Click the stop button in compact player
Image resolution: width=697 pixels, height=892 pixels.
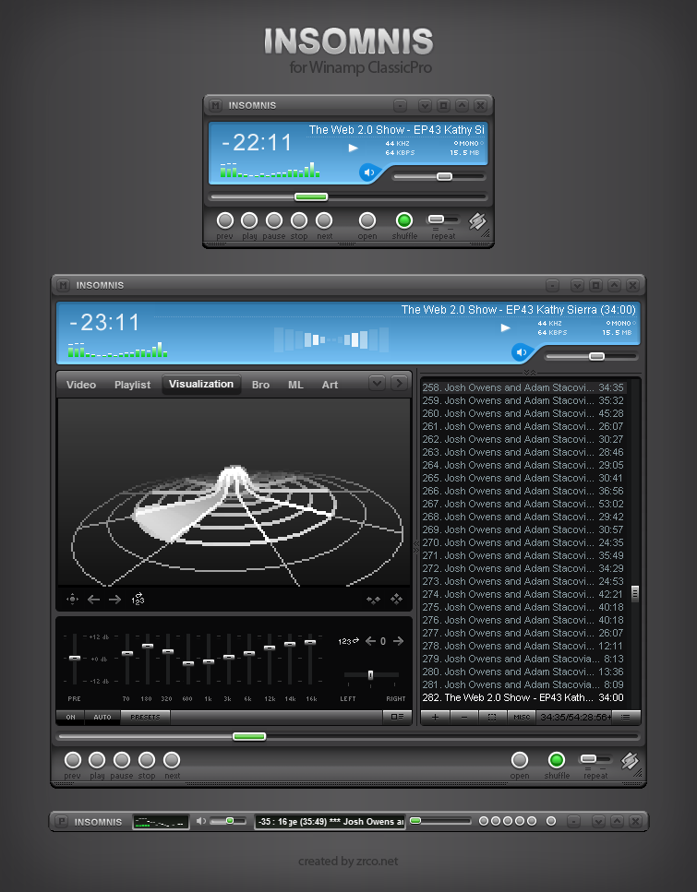[x=299, y=220]
